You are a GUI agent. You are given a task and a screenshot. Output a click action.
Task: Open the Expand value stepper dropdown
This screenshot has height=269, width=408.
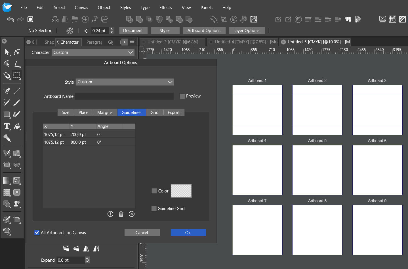87,260
